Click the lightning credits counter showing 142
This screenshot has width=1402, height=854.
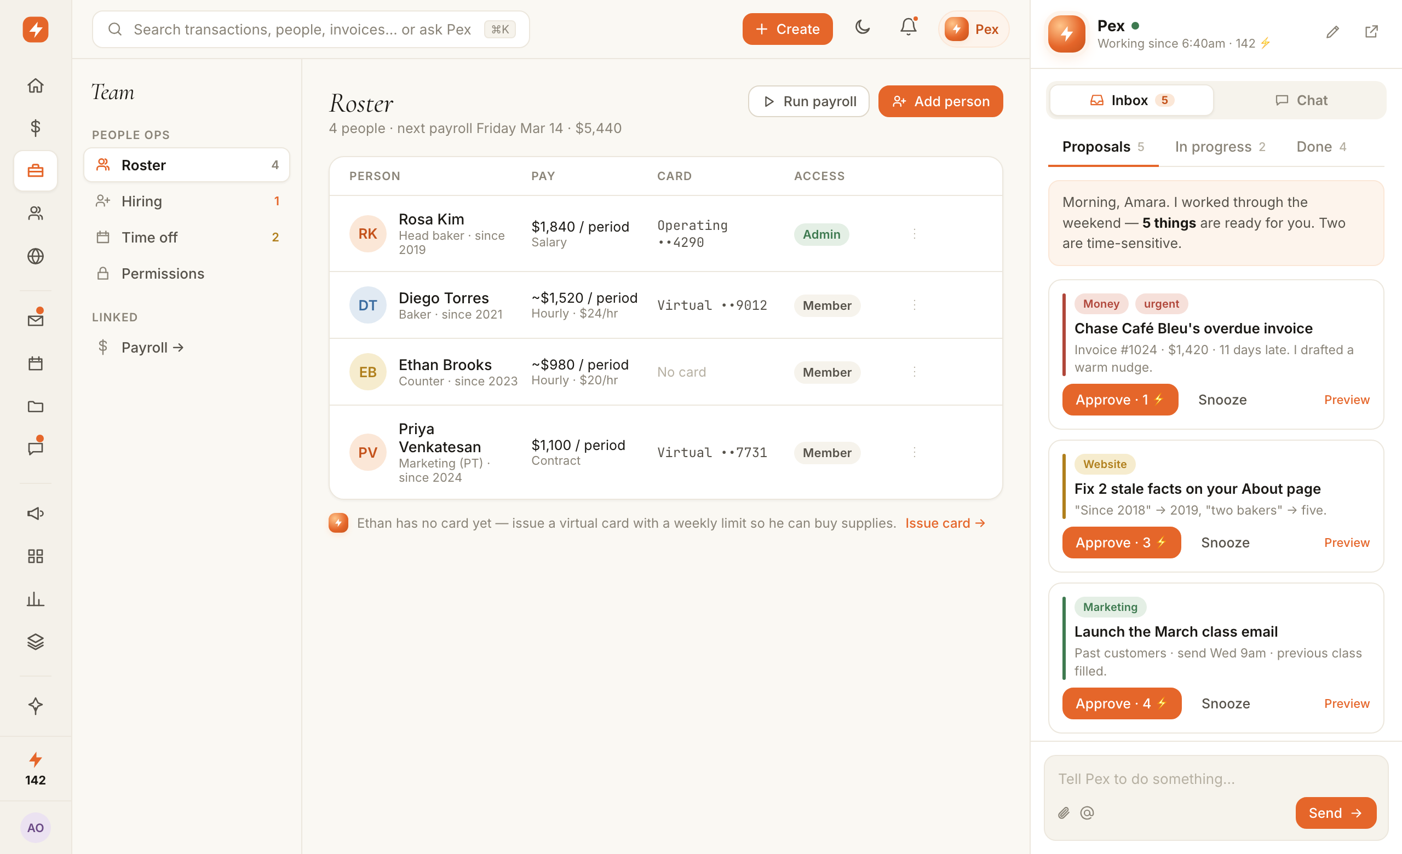click(x=35, y=769)
